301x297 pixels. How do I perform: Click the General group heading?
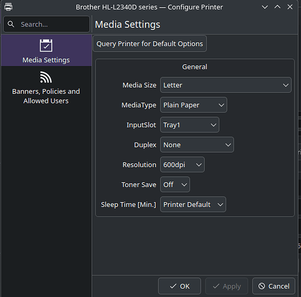195,67
